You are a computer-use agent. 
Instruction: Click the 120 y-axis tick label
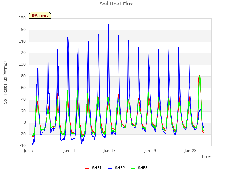coord(22,53)
